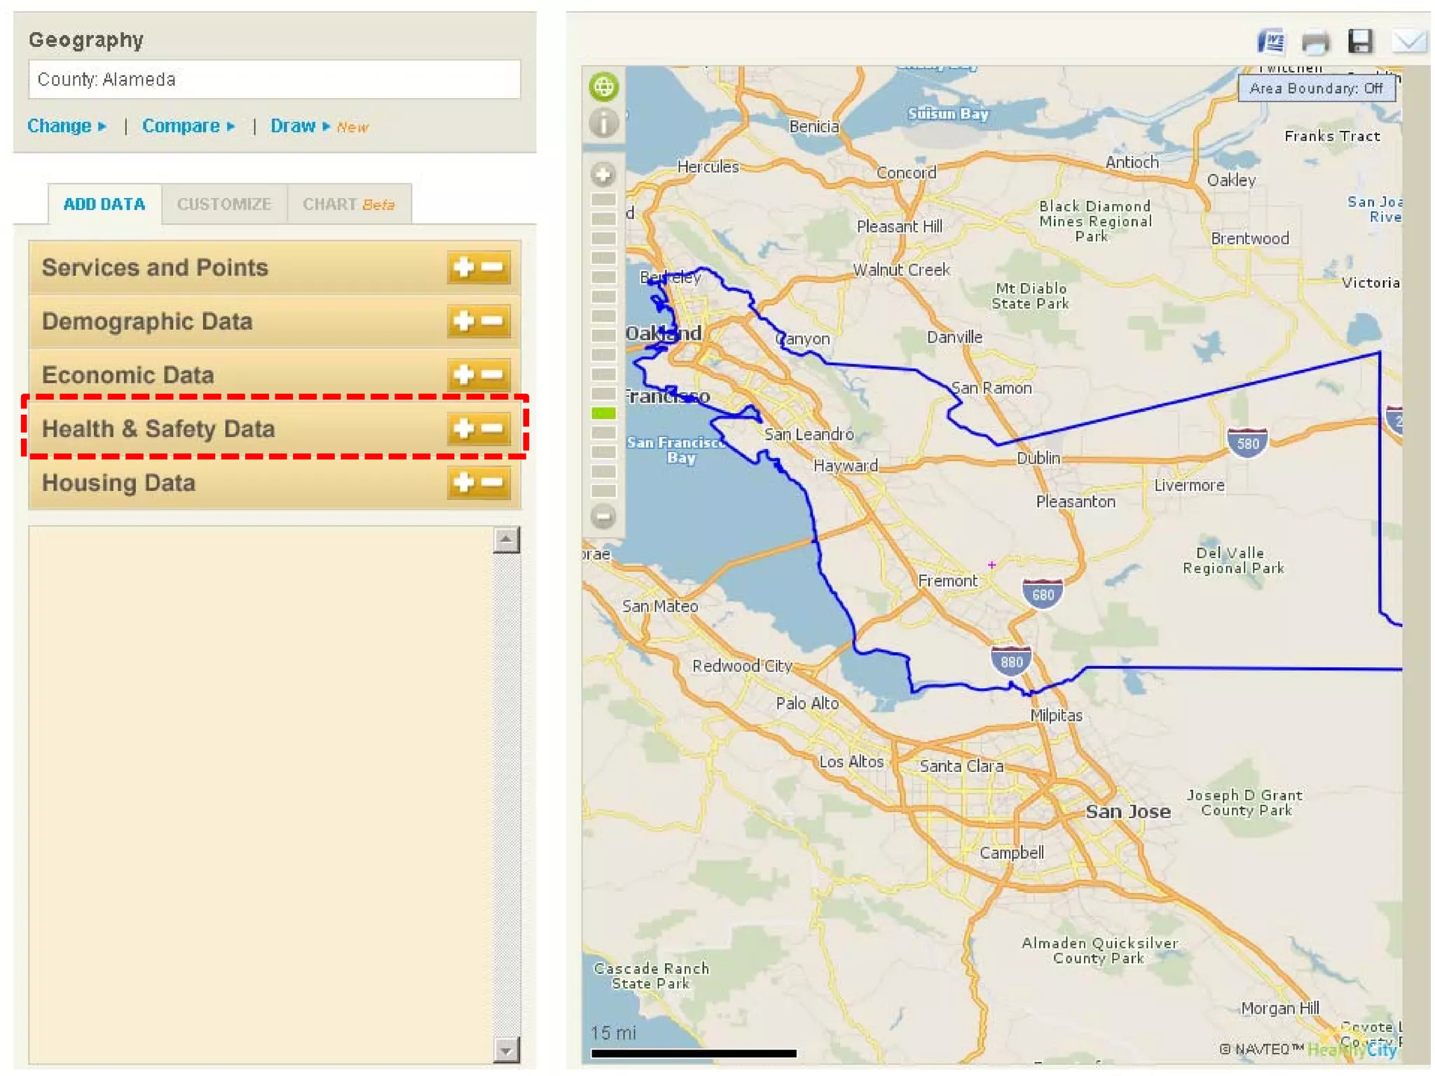Toggle the Area Boundary Off button

1316,88
